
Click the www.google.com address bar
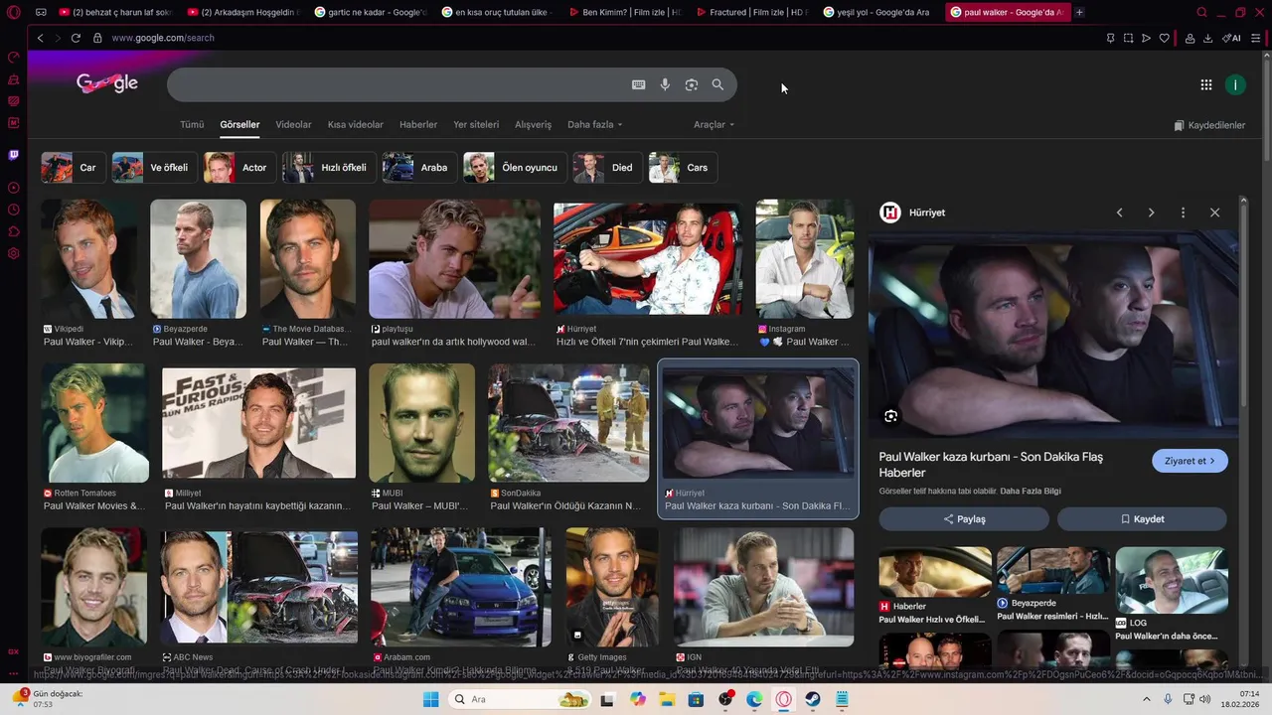click(x=163, y=38)
